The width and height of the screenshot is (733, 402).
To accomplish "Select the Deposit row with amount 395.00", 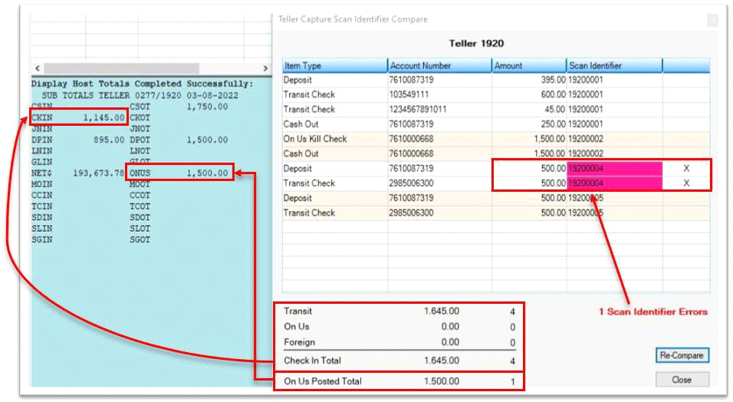I will point(334,80).
